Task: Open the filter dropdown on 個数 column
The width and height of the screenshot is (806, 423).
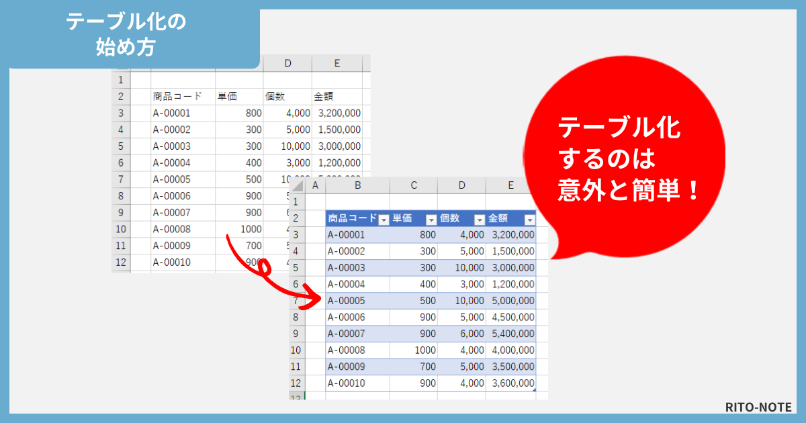Action: (480, 219)
